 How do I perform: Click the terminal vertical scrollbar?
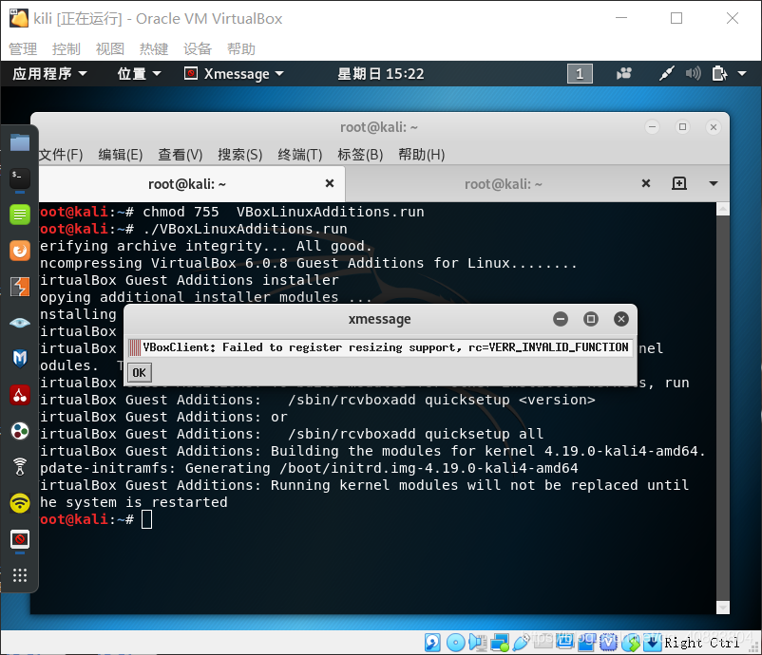723,408
